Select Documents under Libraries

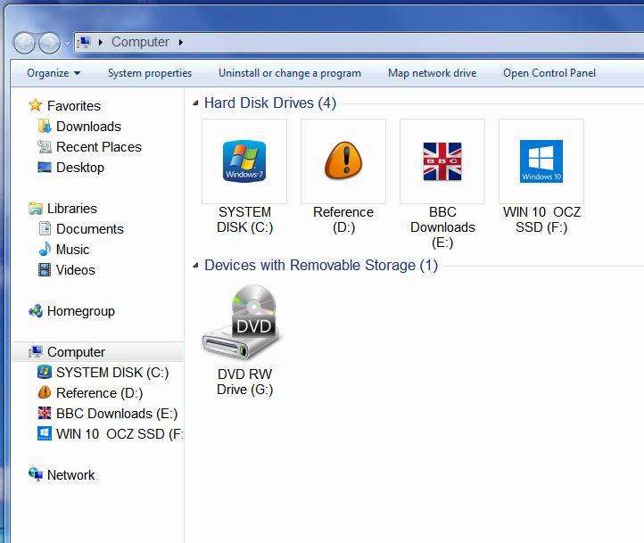[x=89, y=229]
